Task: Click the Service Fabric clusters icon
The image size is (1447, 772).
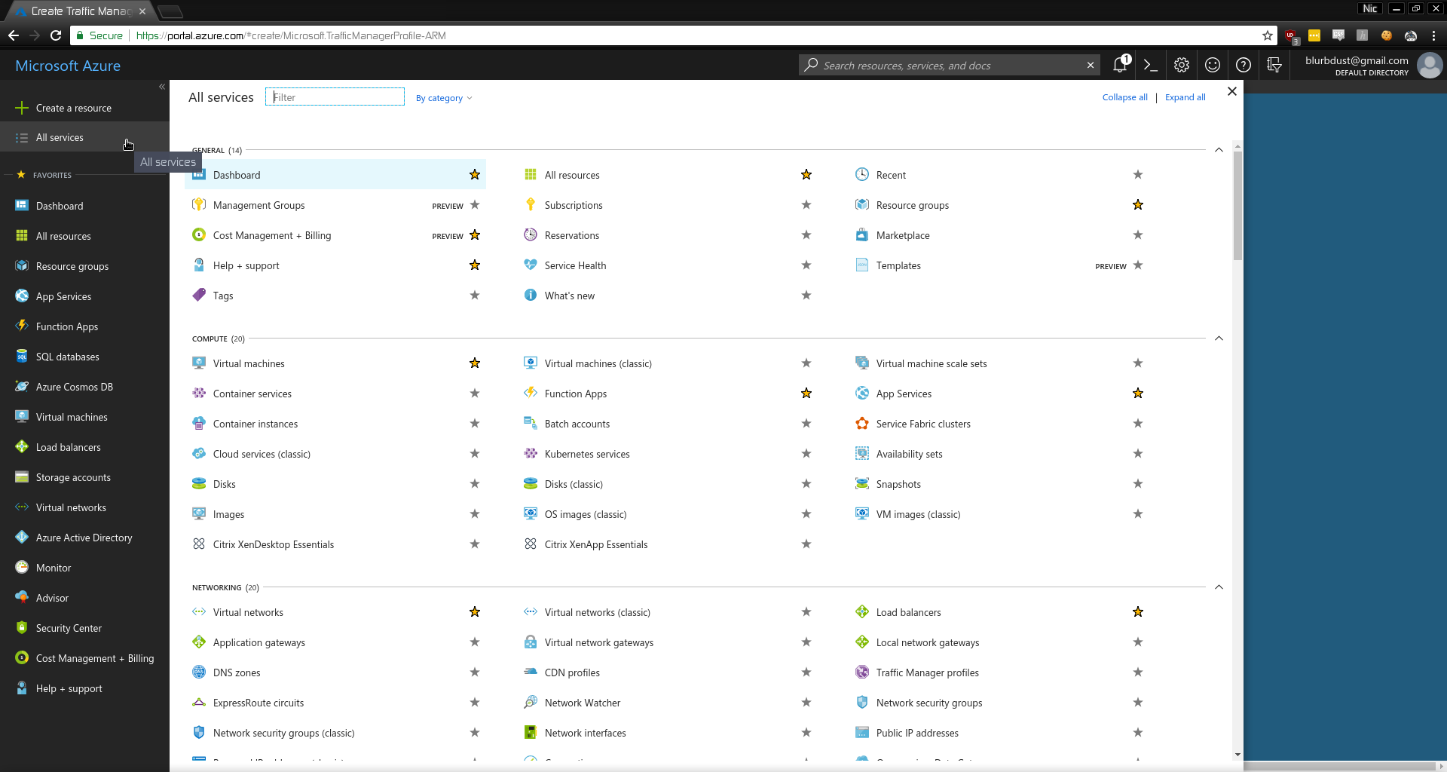Action: [x=862, y=423]
